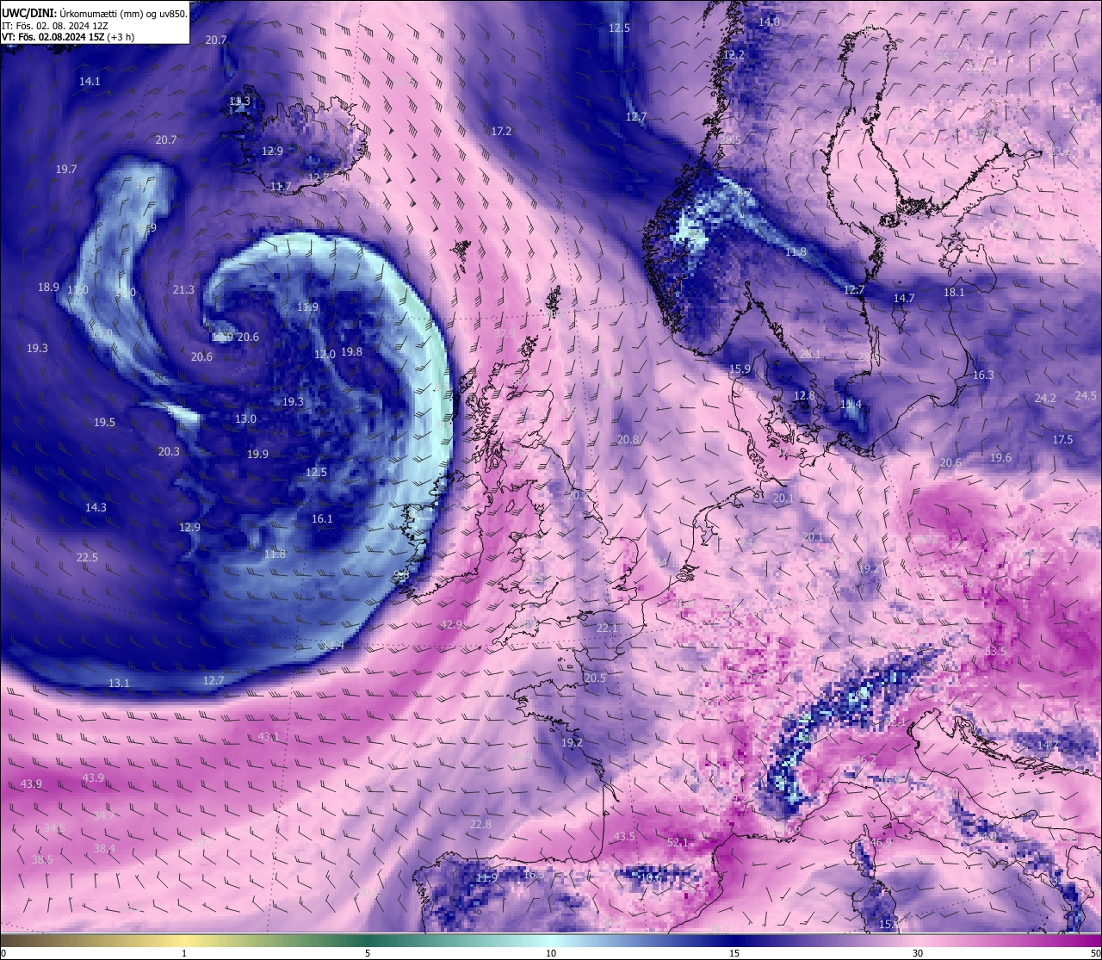Click the 10.6 label over Spain

pyautogui.click(x=651, y=877)
